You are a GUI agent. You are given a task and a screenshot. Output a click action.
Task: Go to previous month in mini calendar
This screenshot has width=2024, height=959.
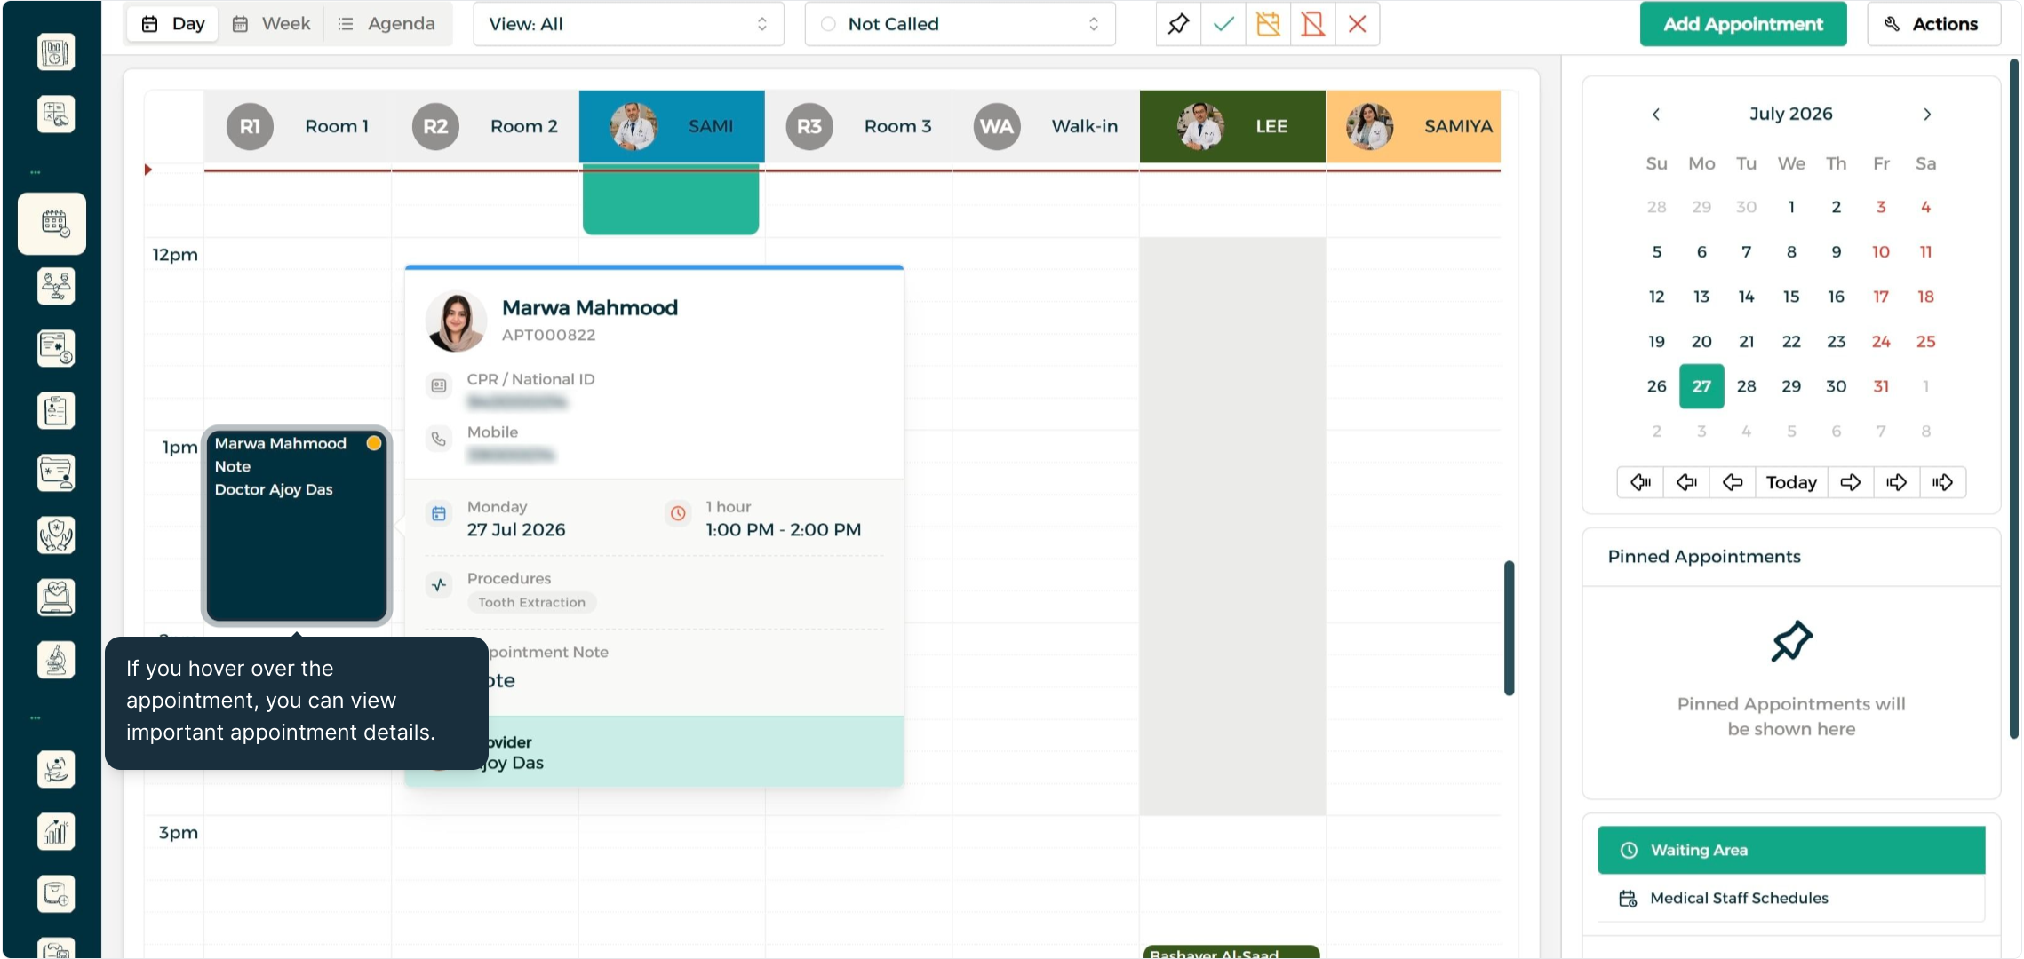tap(1656, 114)
